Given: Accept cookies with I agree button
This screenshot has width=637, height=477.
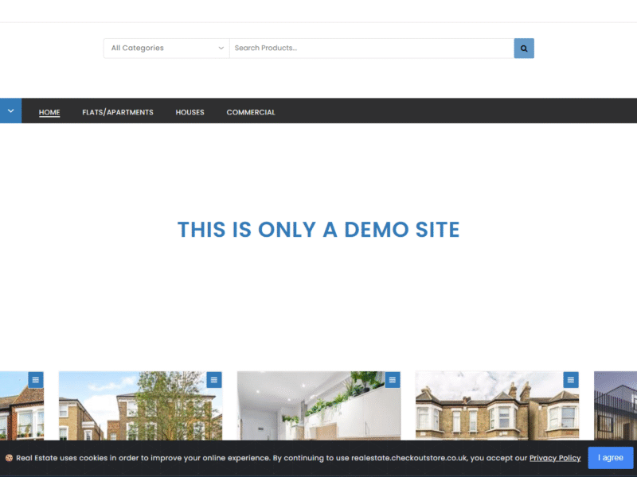Looking at the screenshot, I should 611,458.
